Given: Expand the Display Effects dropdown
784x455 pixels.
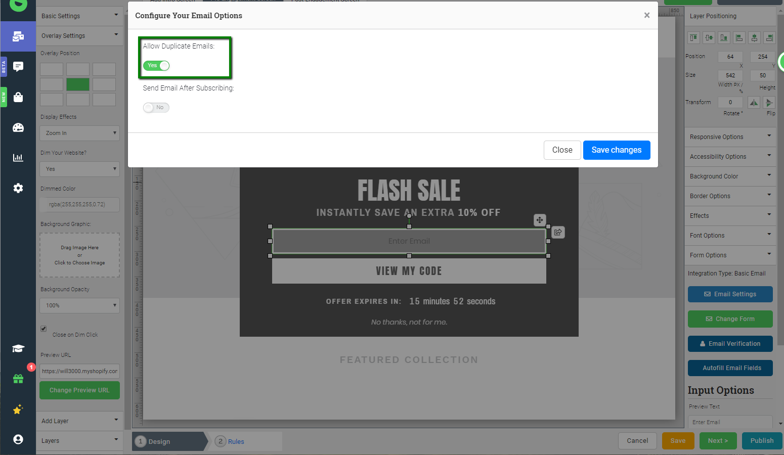Looking at the screenshot, I should coord(79,133).
